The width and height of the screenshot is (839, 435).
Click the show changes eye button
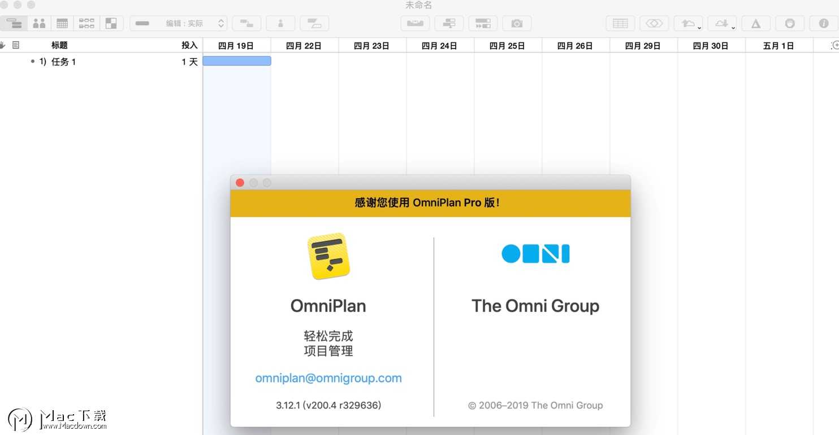[654, 23]
